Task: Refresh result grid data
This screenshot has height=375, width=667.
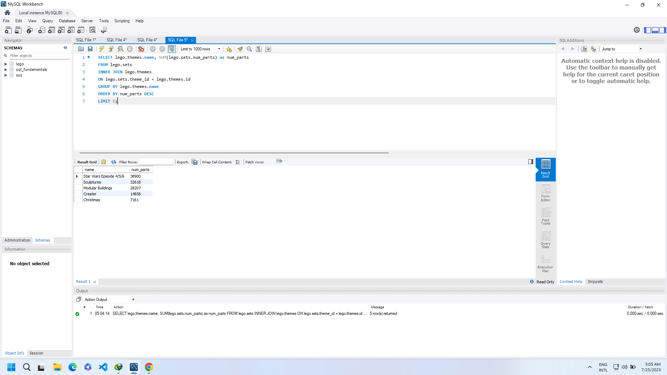Action: [x=114, y=162]
